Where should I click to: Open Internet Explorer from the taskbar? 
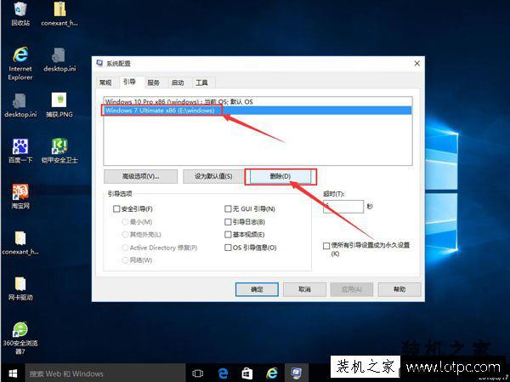[x=272, y=373]
